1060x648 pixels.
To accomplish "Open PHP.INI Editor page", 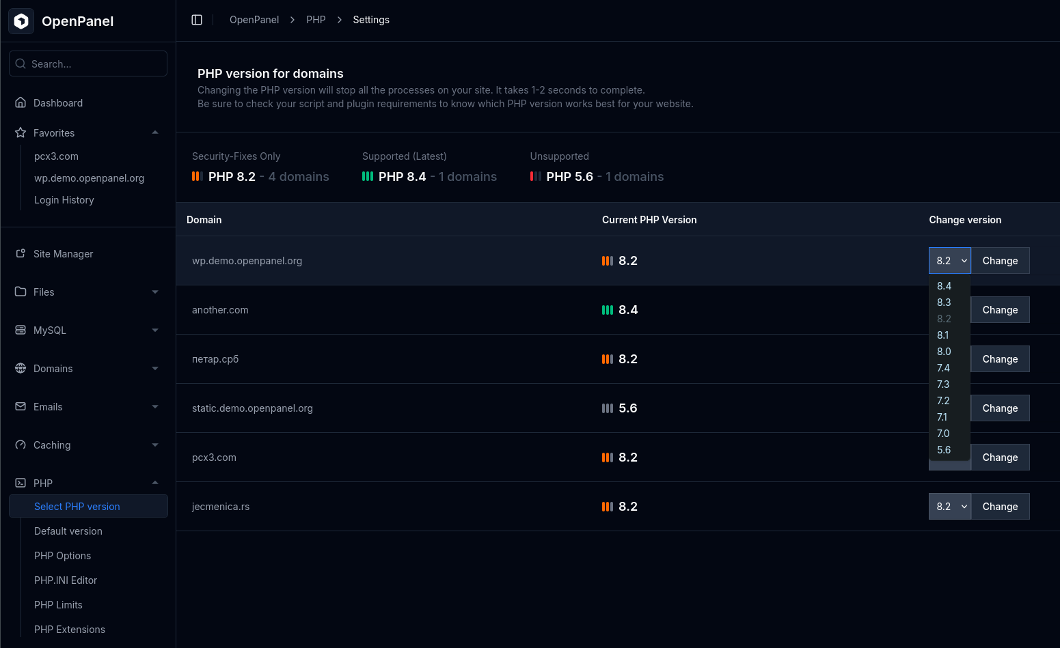I will coord(66,580).
